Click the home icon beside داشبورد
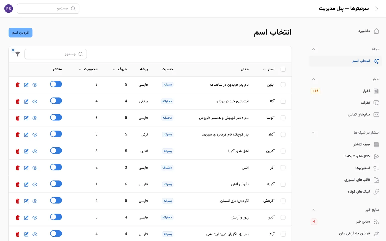386x241 pixels. tap(376, 31)
